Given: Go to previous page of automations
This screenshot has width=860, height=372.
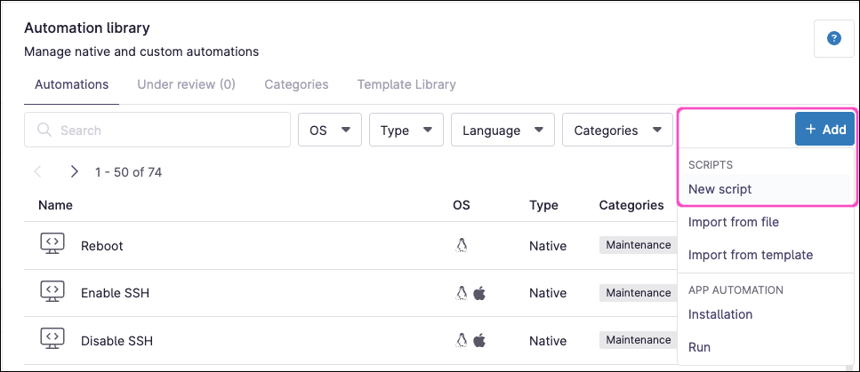Looking at the screenshot, I should click(38, 171).
